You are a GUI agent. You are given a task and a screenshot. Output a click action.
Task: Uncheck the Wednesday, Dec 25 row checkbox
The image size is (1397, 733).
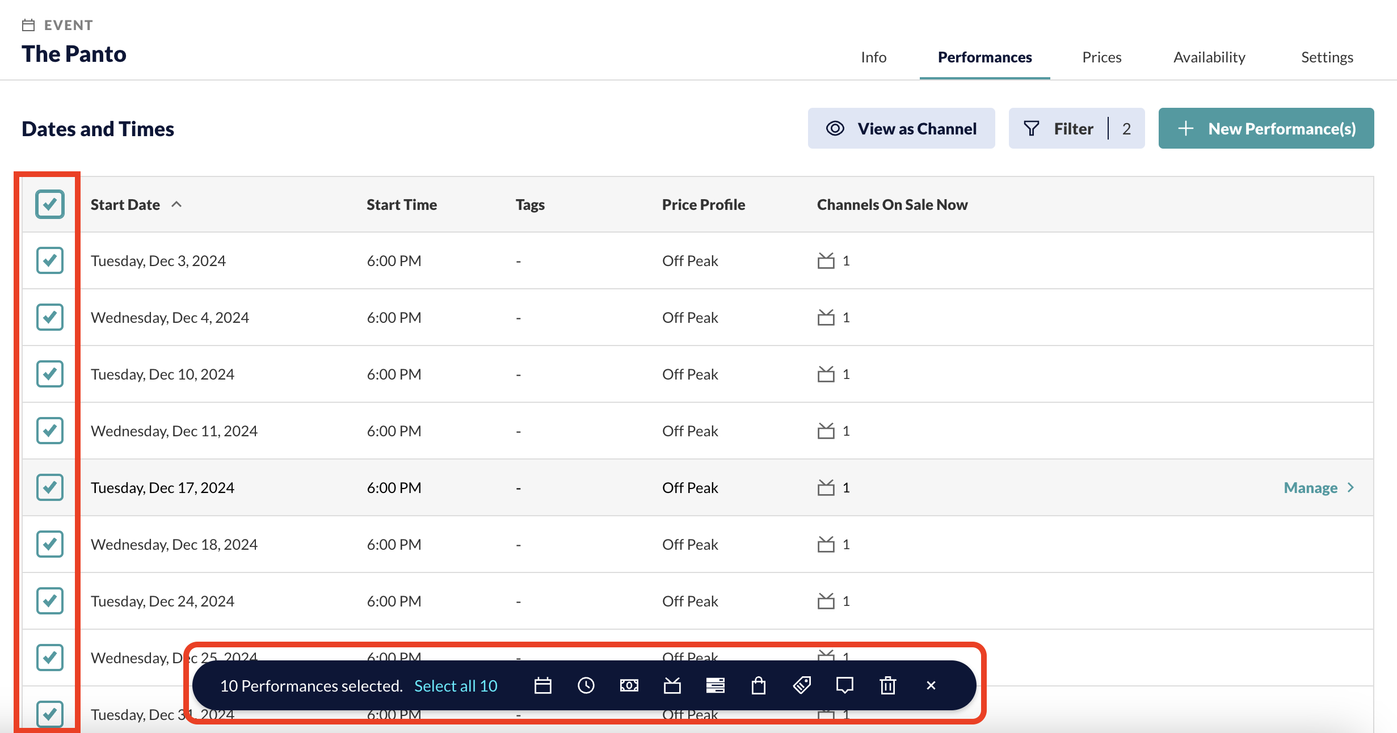pos(50,658)
